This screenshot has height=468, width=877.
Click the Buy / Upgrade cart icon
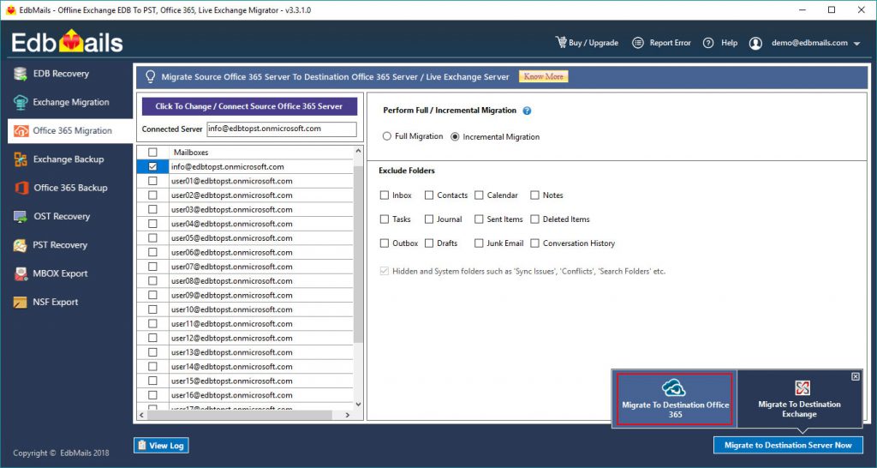click(560, 42)
